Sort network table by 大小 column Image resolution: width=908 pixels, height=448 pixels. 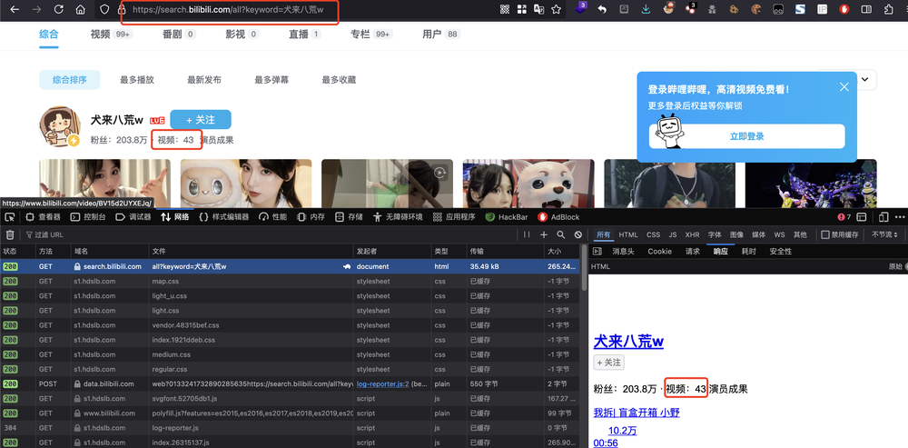coord(561,252)
